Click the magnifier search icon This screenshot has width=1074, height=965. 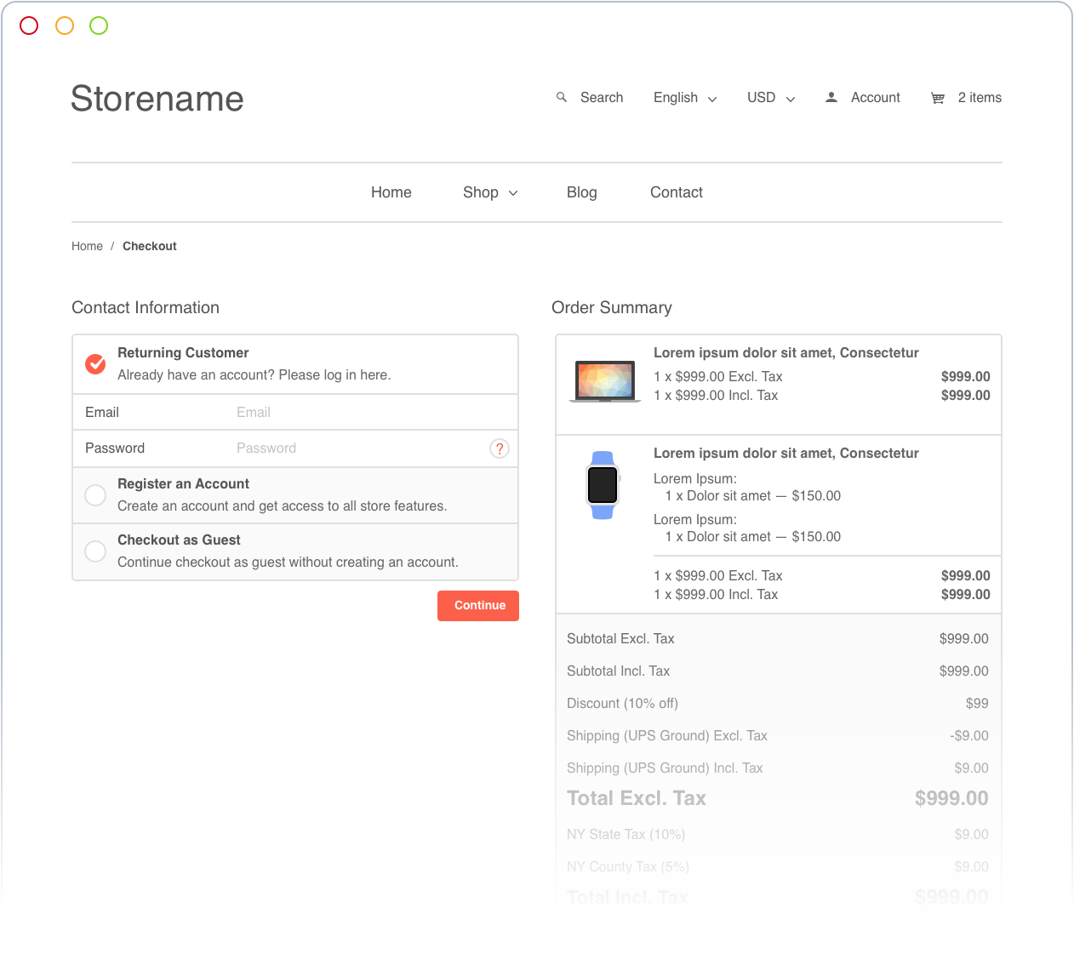pos(562,98)
